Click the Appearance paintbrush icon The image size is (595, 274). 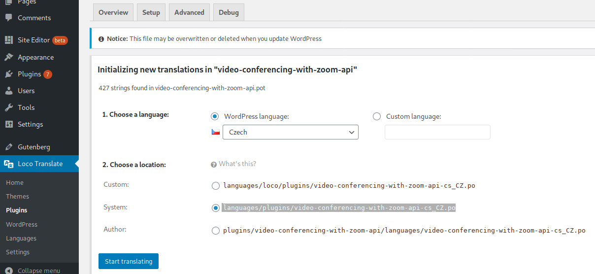coord(9,57)
